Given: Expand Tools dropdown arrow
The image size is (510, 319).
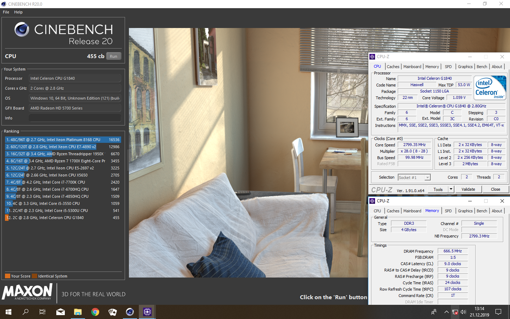Looking at the screenshot, I should pos(451,190).
